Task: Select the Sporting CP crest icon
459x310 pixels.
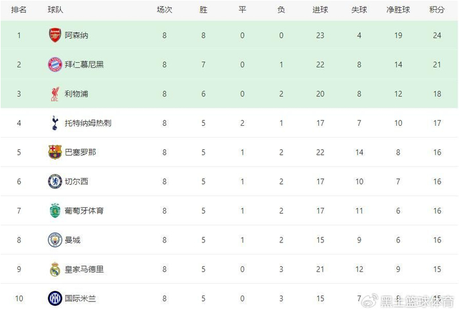Action: [x=55, y=210]
